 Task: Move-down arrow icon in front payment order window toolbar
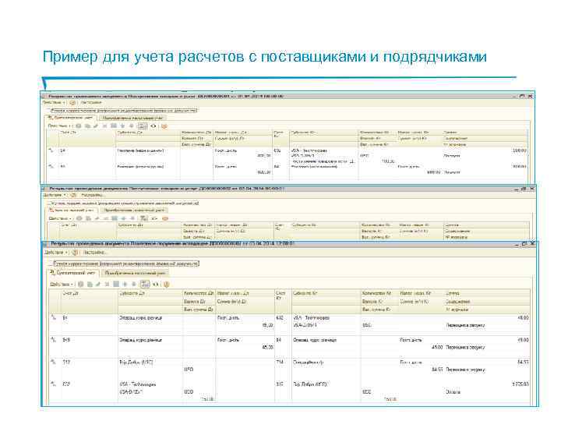click(x=134, y=285)
